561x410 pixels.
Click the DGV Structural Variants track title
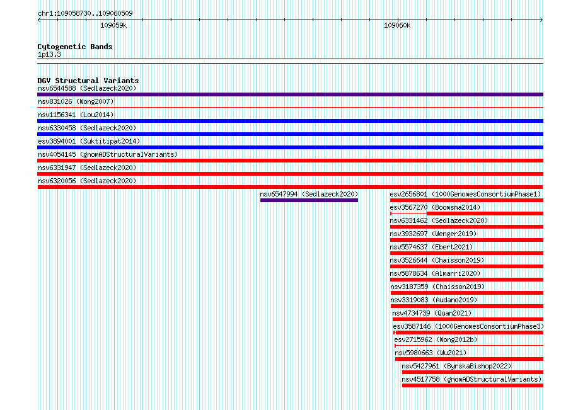pyautogui.click(x=88, y=81)
